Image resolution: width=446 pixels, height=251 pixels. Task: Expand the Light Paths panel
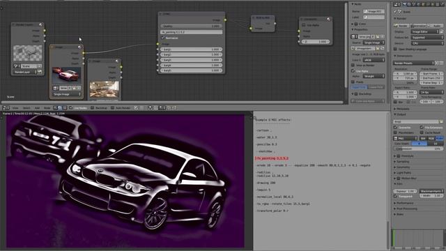(x=403, y=173)
